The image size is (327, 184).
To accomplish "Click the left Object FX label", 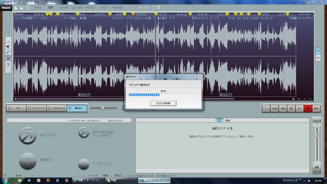I will (x=84, y=95).
